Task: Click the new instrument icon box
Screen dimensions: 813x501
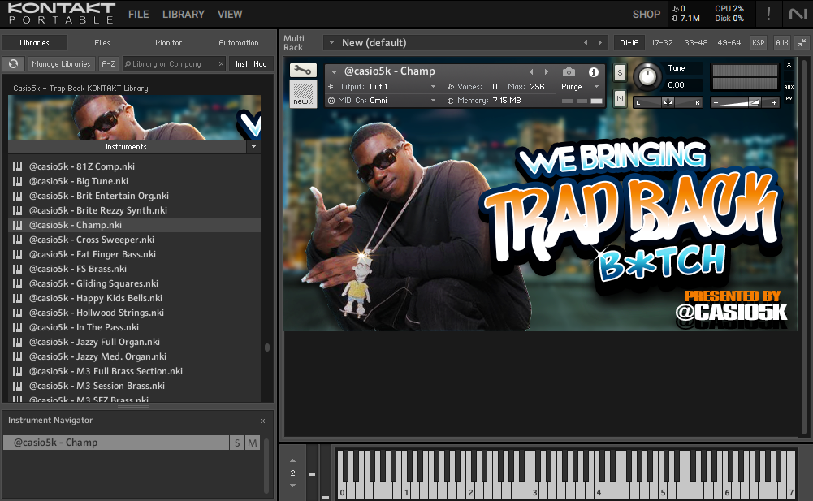Action: 303,94
